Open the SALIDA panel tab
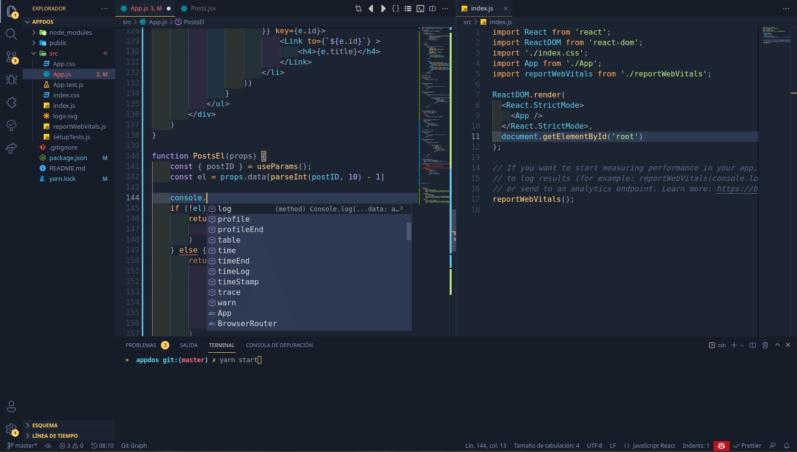 [188, 345]
